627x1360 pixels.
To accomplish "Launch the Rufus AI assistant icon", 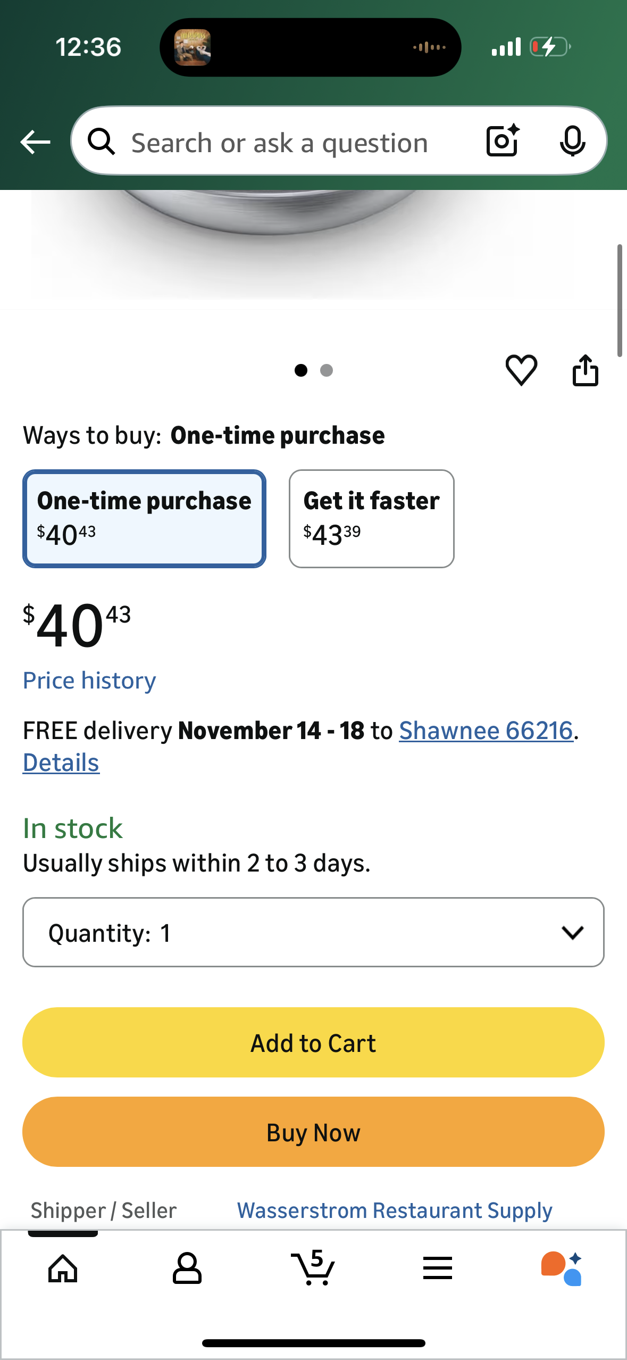I will tap(562, 1268).
